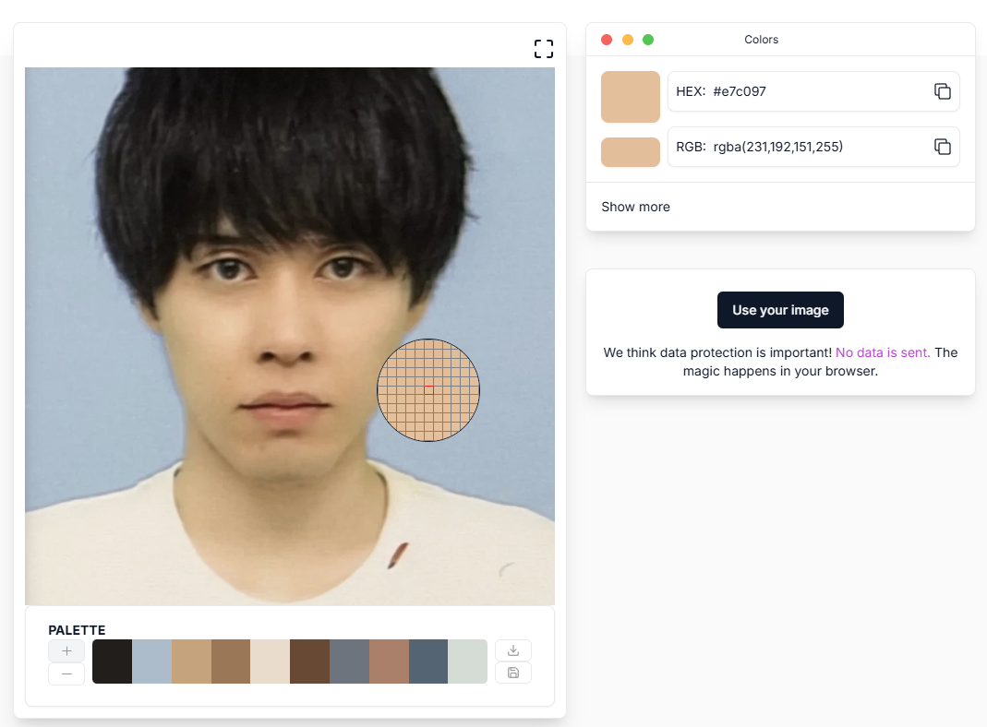Open fullscreen view of the image
Screen dimensions: 987x727
pyautogui.click(x=544, y=48)
